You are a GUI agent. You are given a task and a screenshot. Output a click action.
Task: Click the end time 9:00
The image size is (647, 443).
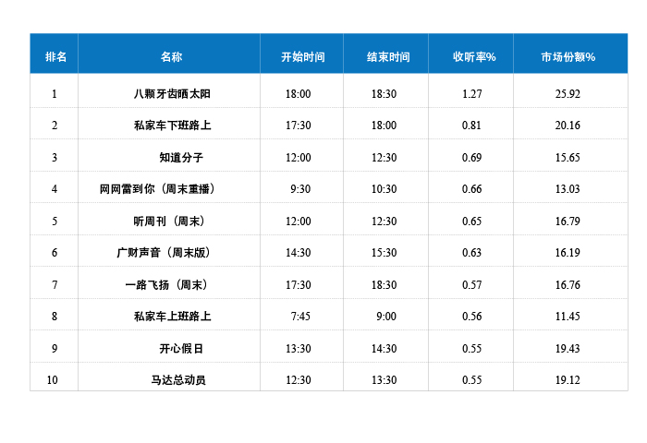click(386, 316)
